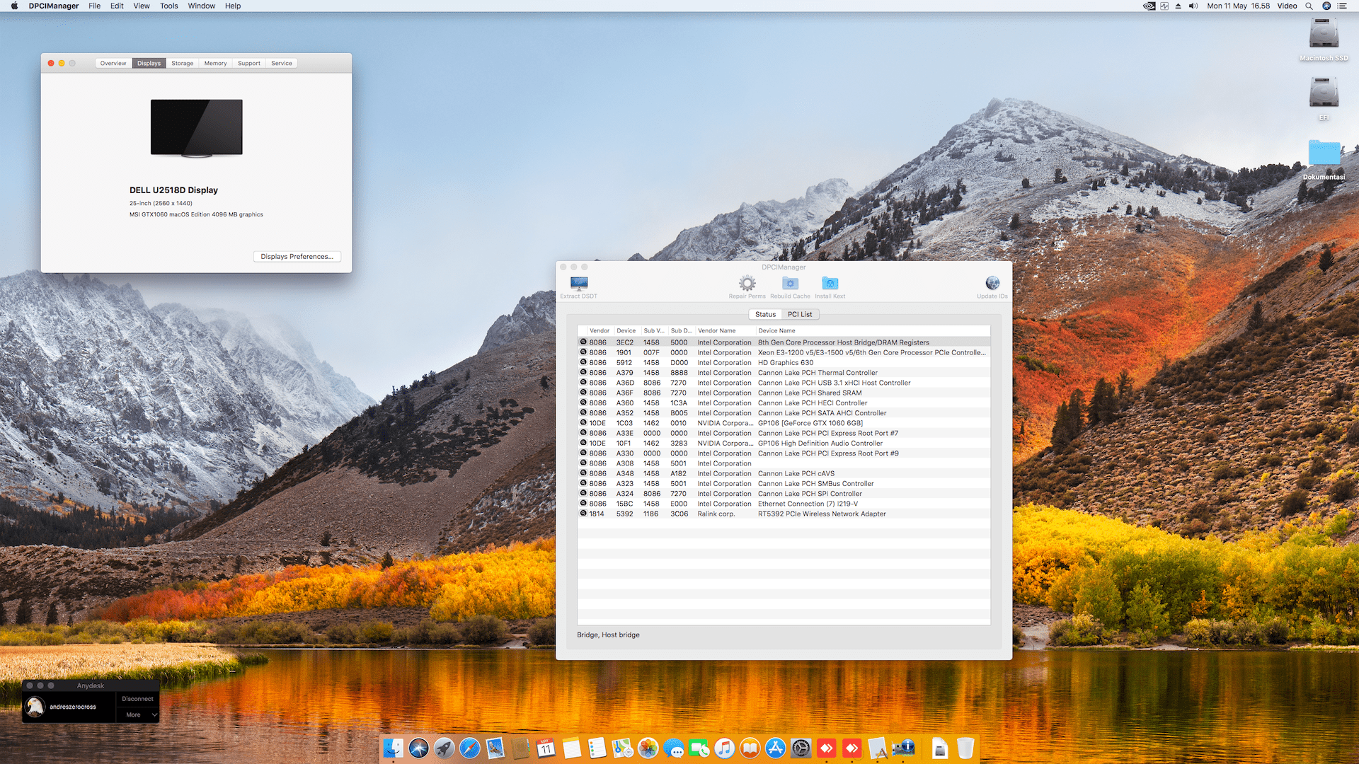Viewport: 1359px width, 764px height.
Task: Click the Repair Perms gear icon
Action: (x=747, y=284)
